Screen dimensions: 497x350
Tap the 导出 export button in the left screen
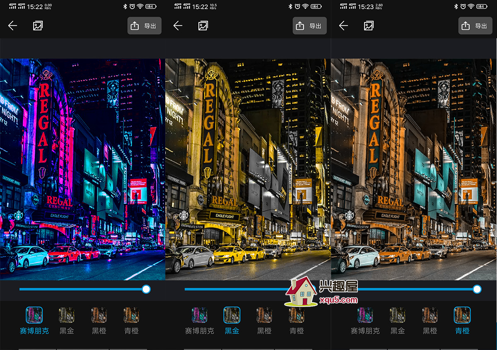144,26
